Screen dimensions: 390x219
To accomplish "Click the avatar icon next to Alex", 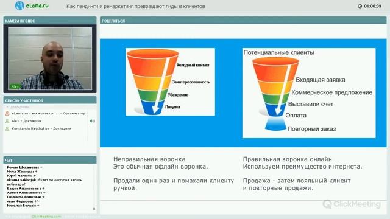I will [7, 121].
